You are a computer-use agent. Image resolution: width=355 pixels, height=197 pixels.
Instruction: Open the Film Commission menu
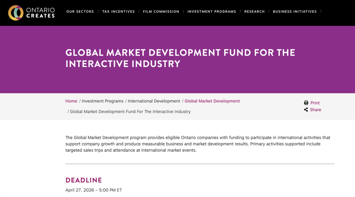click(x=161, y=11)
